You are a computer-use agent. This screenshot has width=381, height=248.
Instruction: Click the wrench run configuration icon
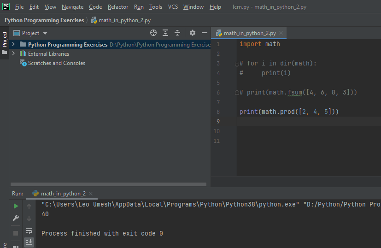tap(16, 218)
